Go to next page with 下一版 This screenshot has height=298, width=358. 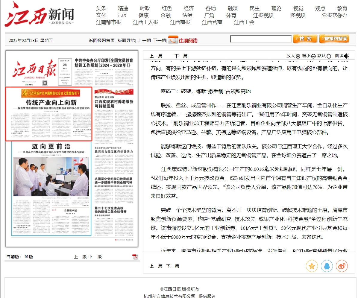point(95,257)
